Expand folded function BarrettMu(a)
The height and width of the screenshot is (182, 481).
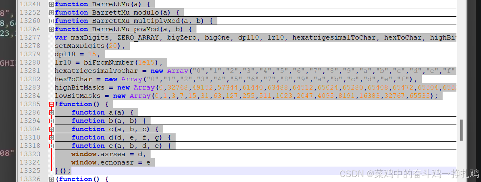(x=52, y=4)
